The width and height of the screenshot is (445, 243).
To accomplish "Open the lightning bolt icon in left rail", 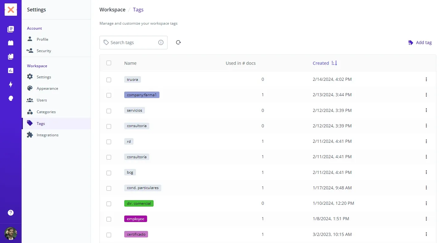I will tap(11, 84).
